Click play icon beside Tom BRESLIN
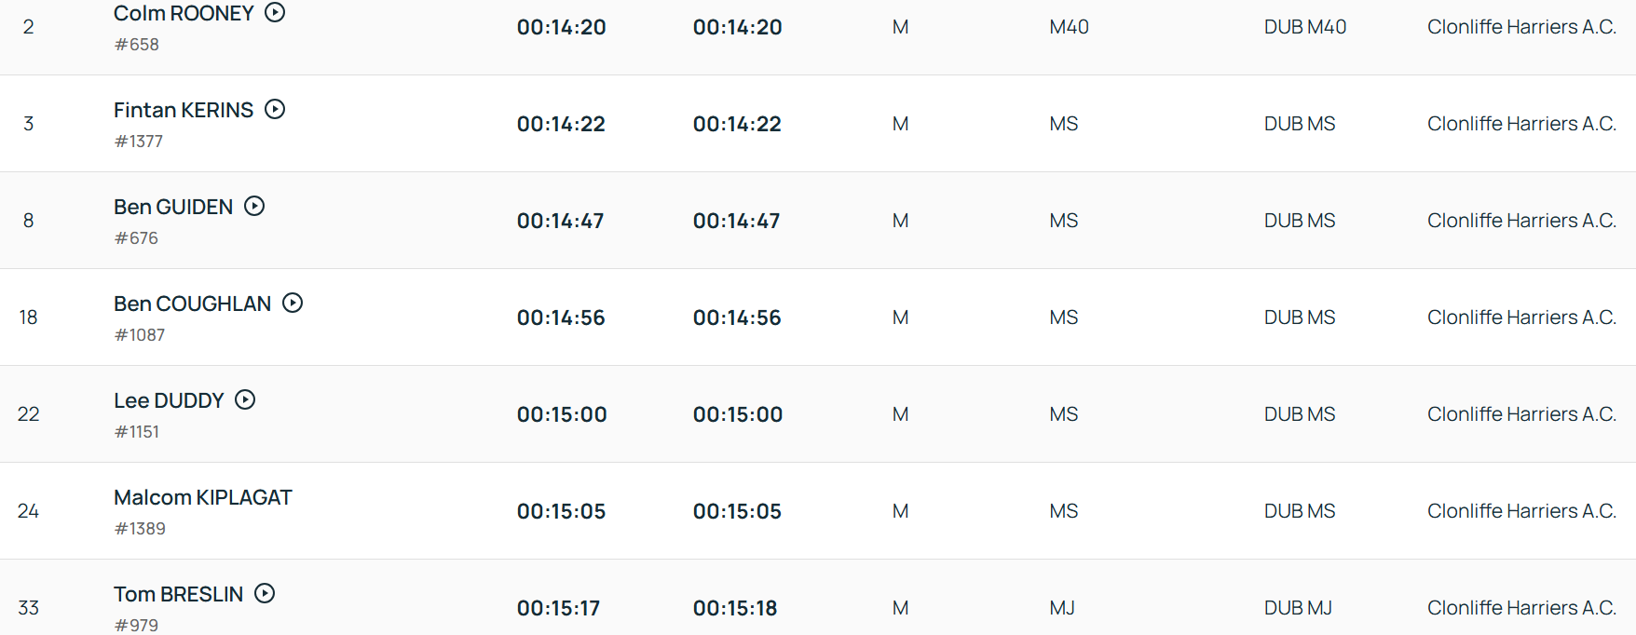Viewport: 1636px width, 635px height. [265, 593]
